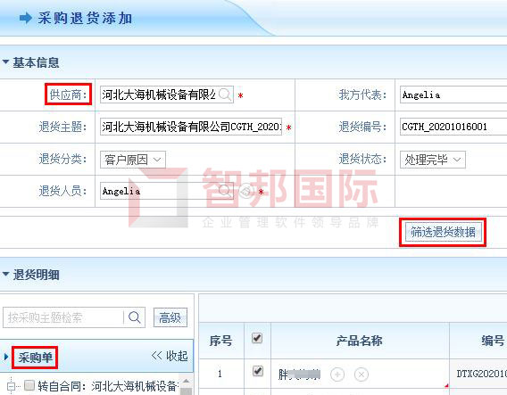Uncheck the checkbox for row 1
Viewport: 507px width, 395px height.
[257, 371]
